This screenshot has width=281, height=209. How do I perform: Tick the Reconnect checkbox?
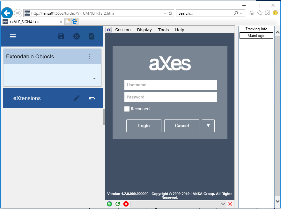point(127,109)
